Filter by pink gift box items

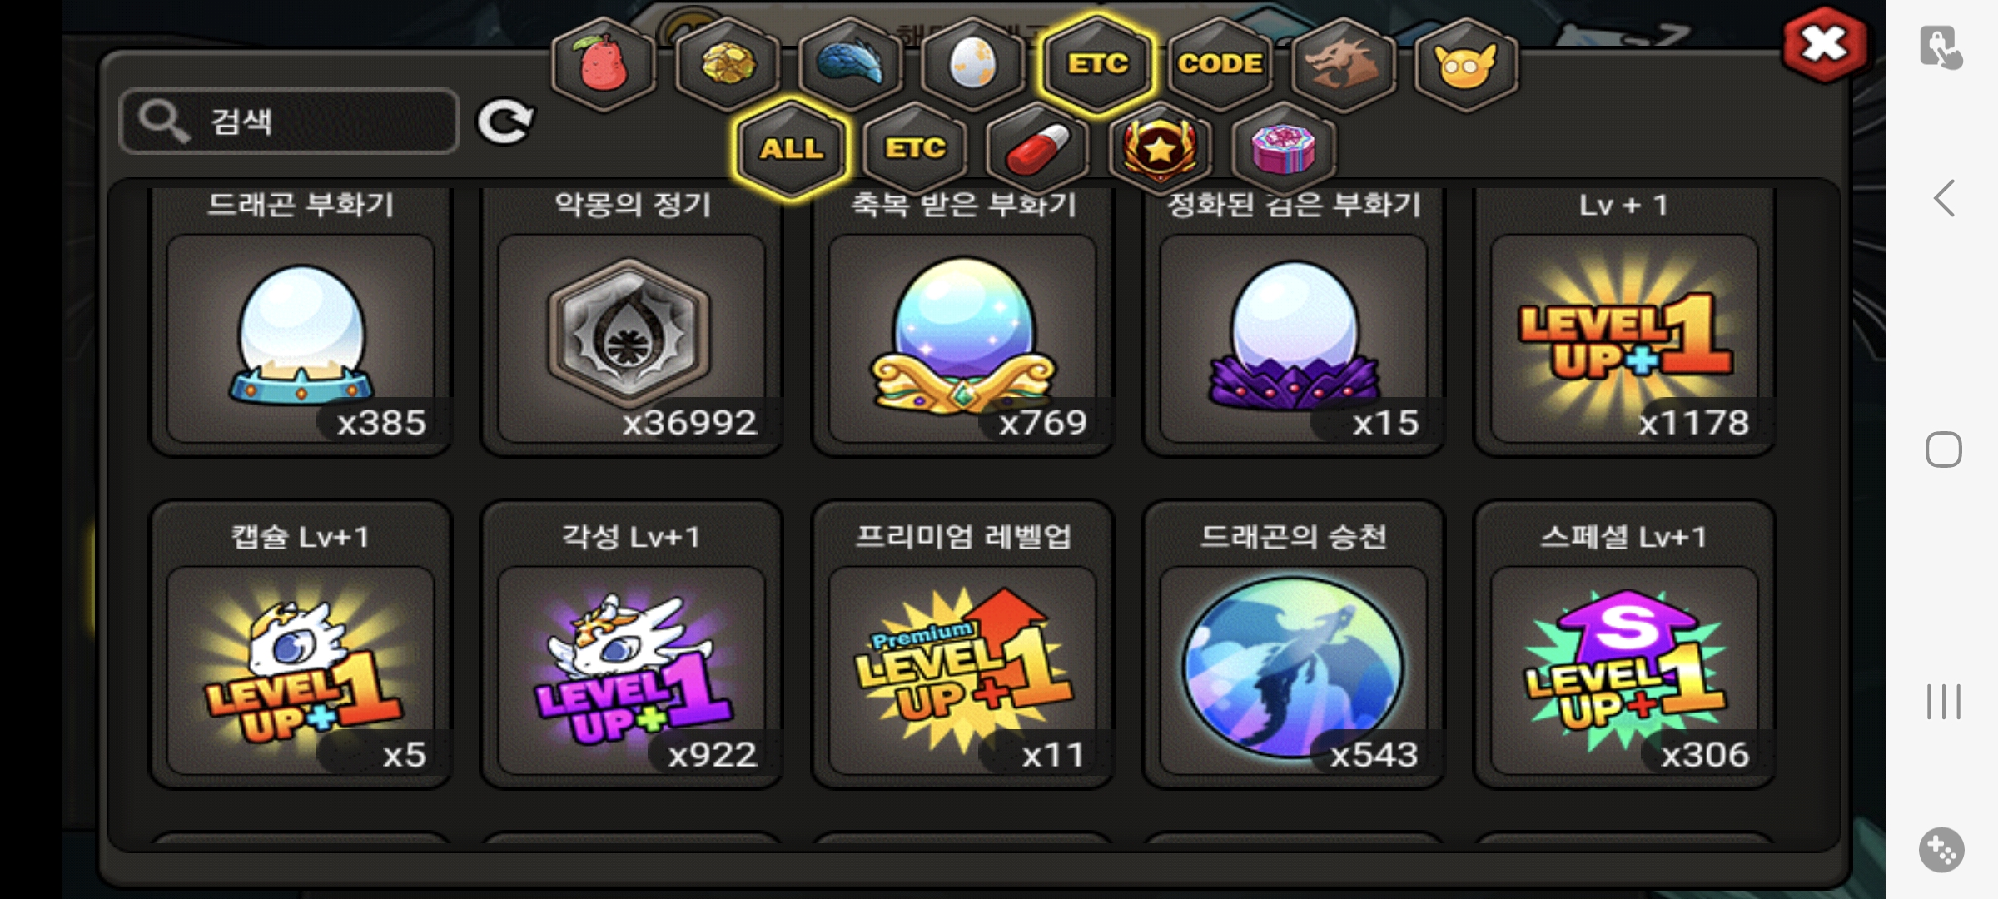tap(1283, 149)
